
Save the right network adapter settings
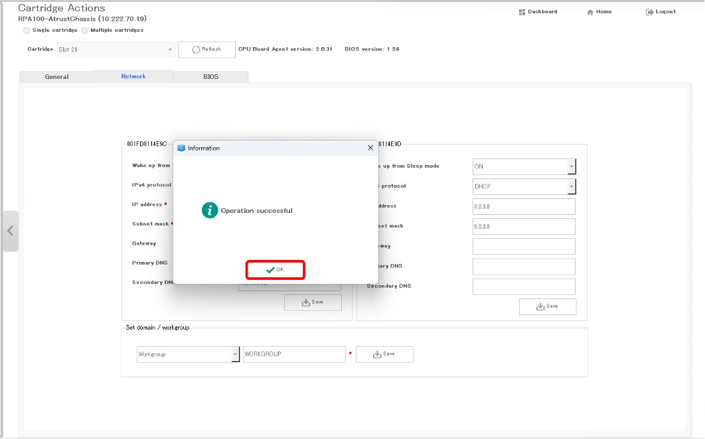click(x=548, y=306)
